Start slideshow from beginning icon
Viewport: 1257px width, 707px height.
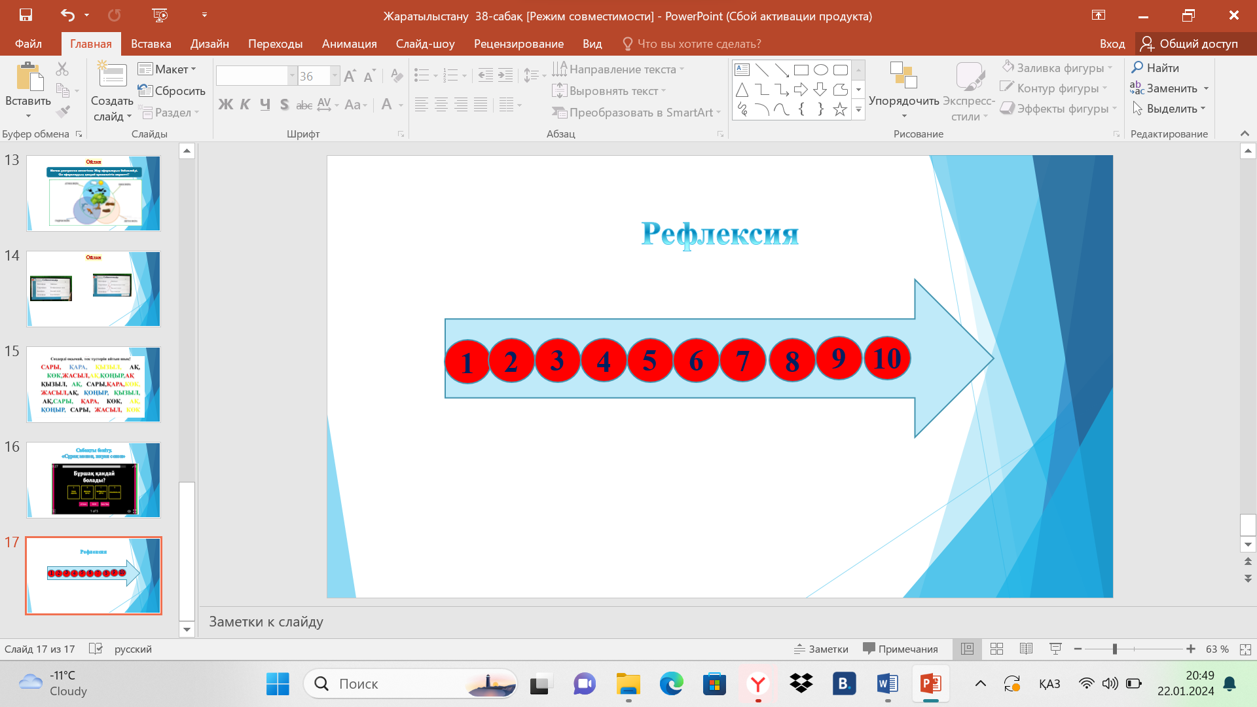click(159, 14)
